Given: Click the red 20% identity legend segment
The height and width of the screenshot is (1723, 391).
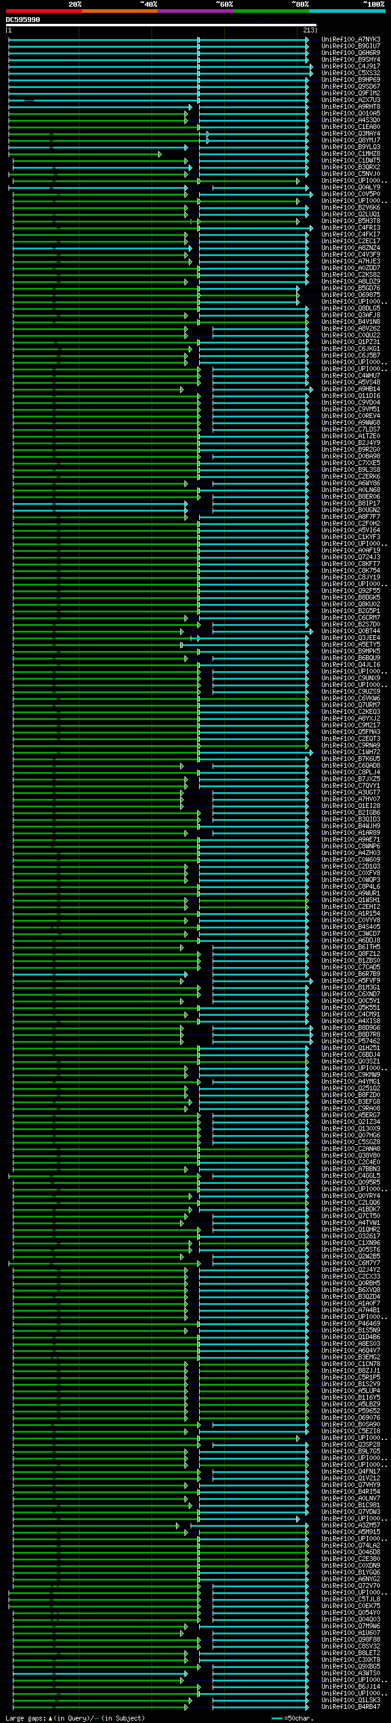Looking at the screenshot, I should point(43,11).
